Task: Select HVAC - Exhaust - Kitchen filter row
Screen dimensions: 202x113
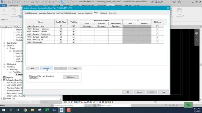Action: click(40, 32)
